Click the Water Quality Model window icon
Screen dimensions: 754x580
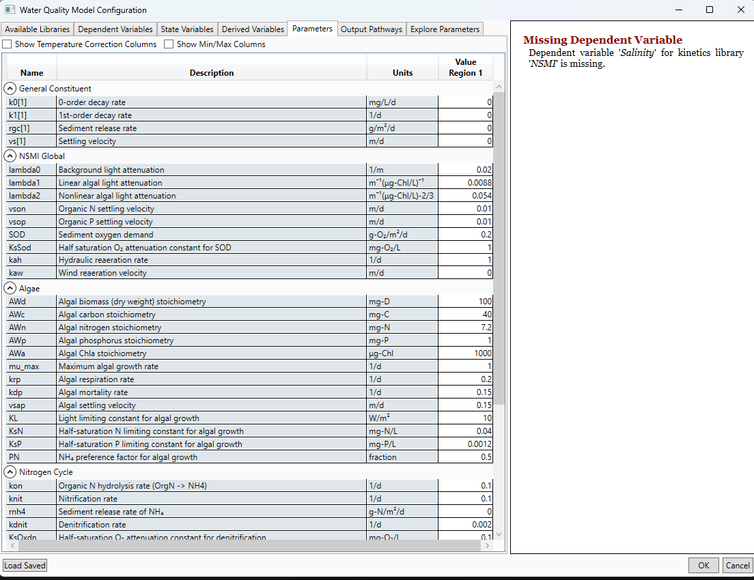[x=10, y=10]
